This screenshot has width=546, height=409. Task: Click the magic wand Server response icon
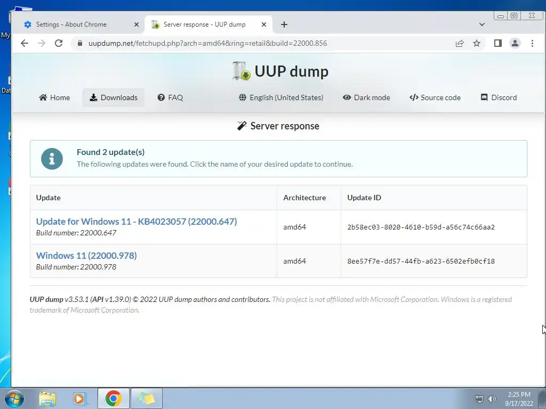242,126
